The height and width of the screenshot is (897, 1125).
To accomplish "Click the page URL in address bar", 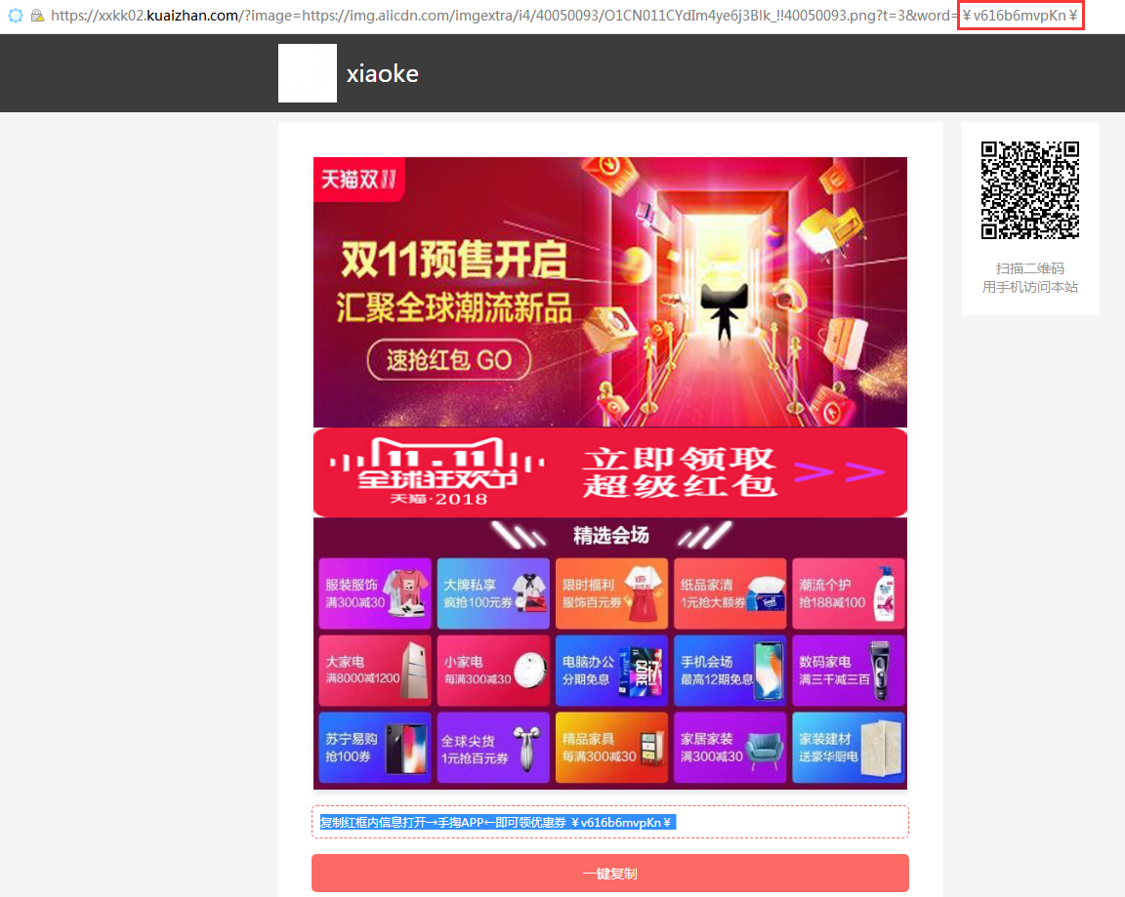I will pos(563,15).
